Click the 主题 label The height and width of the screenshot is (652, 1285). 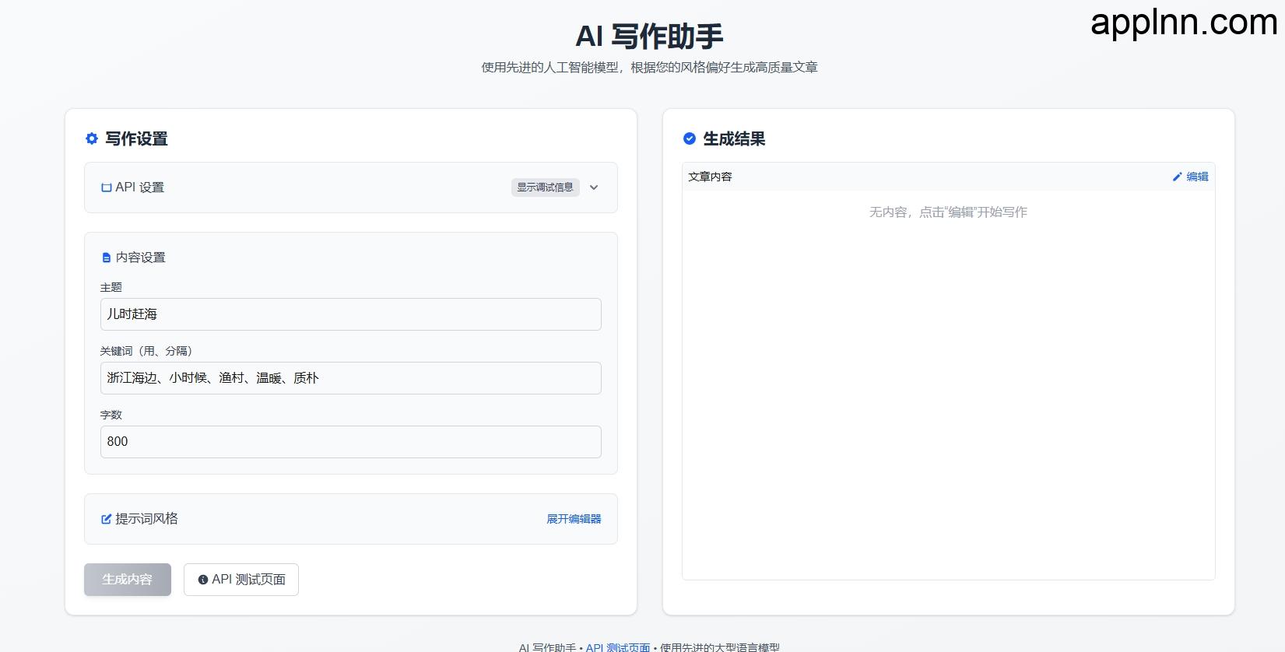(x=111, y=287)
